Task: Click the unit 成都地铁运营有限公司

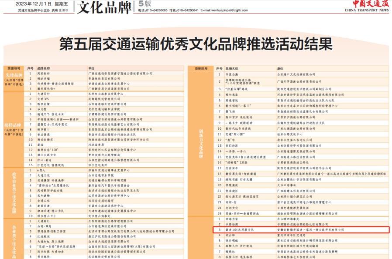Action: (104, 99)
